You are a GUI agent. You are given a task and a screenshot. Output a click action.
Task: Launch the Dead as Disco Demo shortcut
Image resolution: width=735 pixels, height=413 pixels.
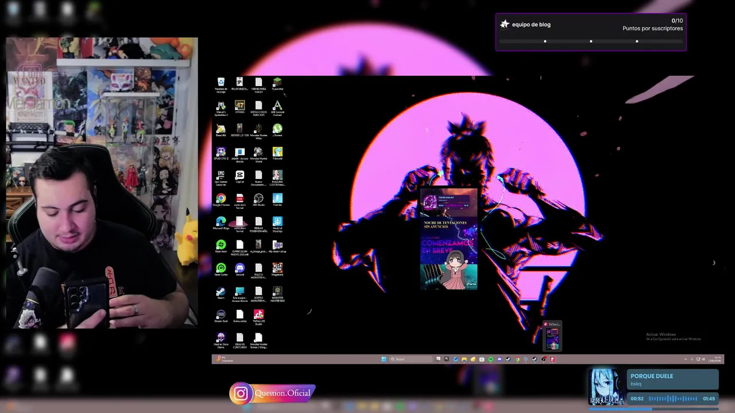coord(220,340)
